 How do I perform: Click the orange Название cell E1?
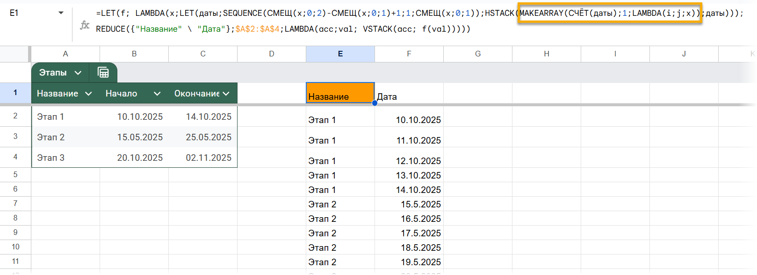coord(340,93)
